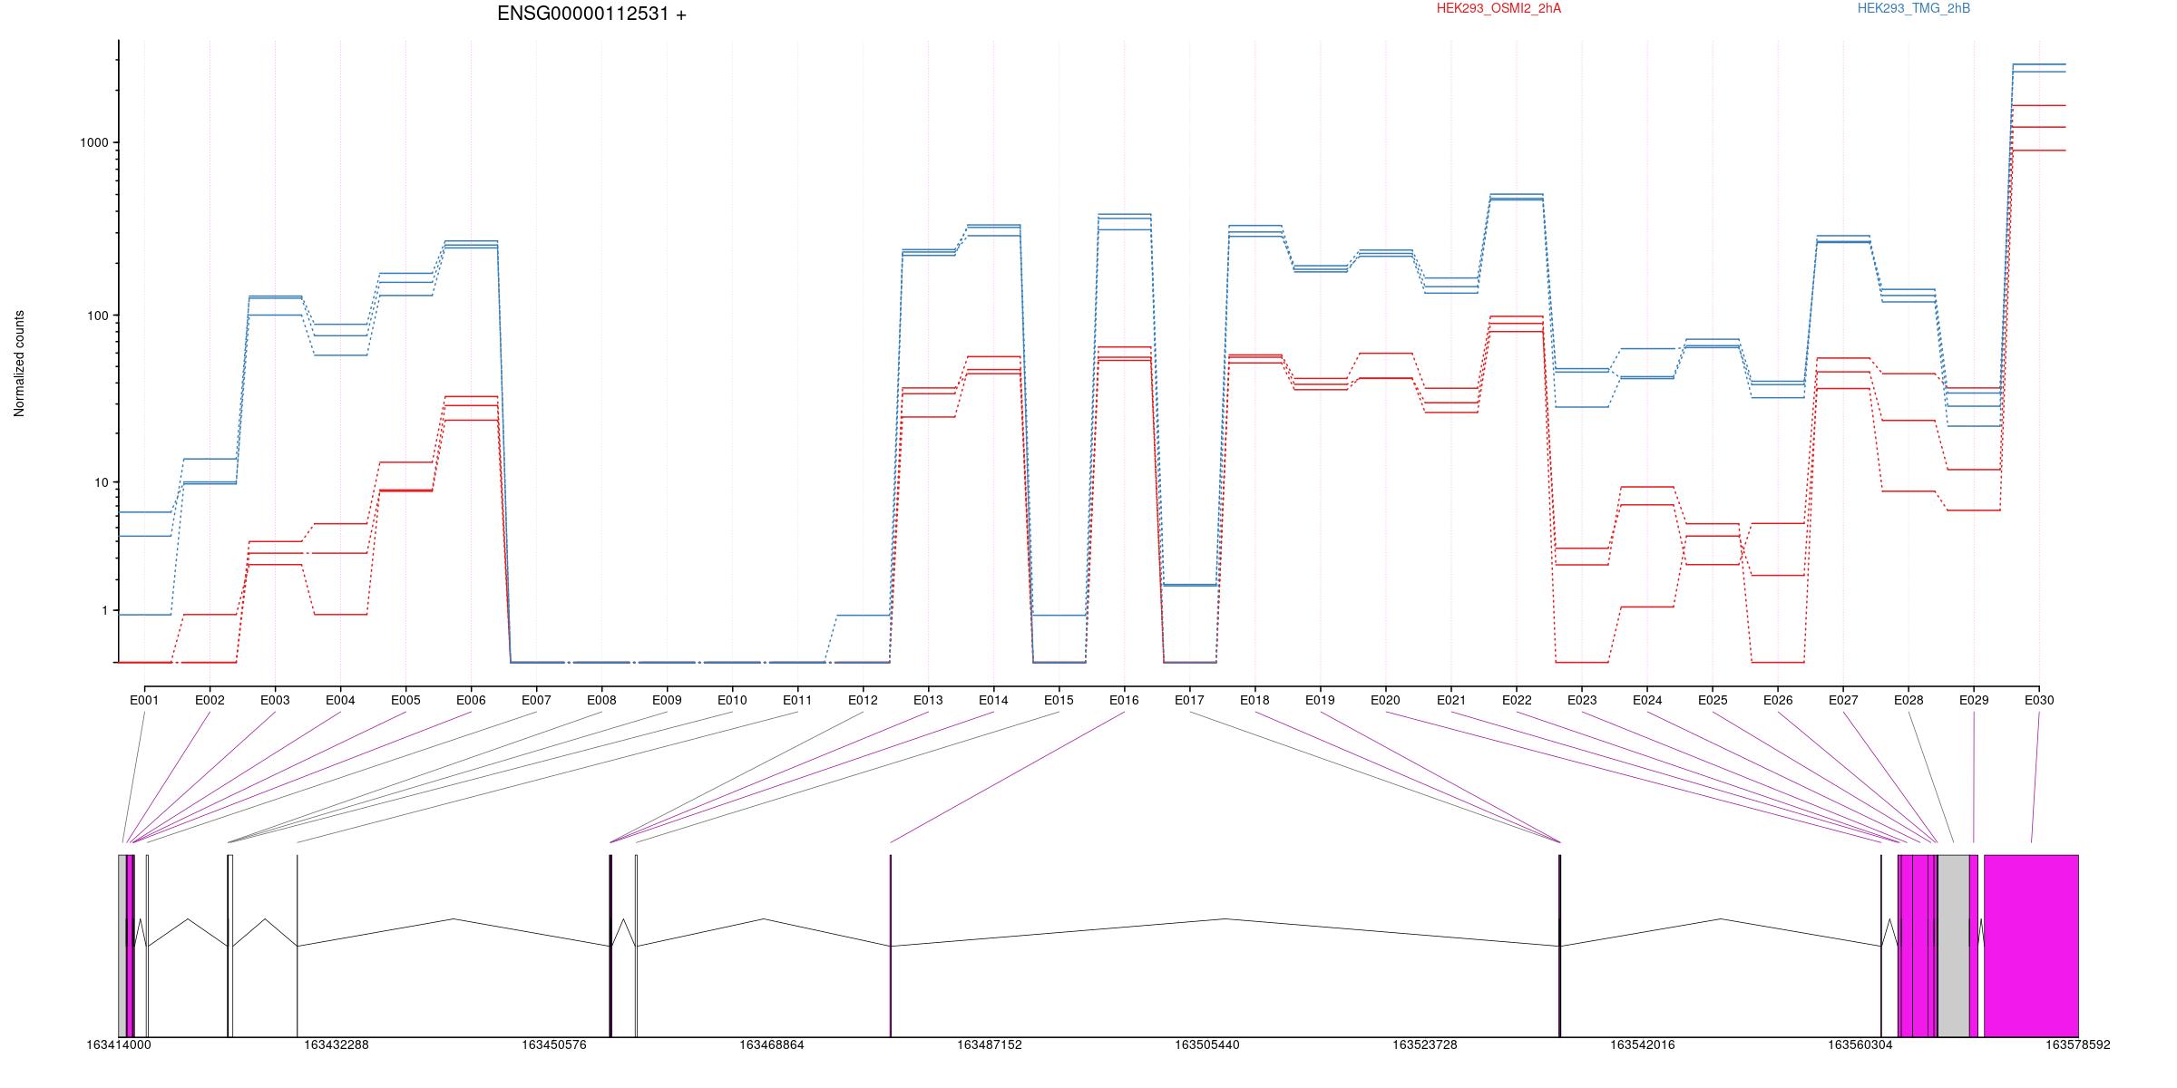Click exon label E017
Image resolution: width=2177 pixels, height=1088 pixels.
1189,700
